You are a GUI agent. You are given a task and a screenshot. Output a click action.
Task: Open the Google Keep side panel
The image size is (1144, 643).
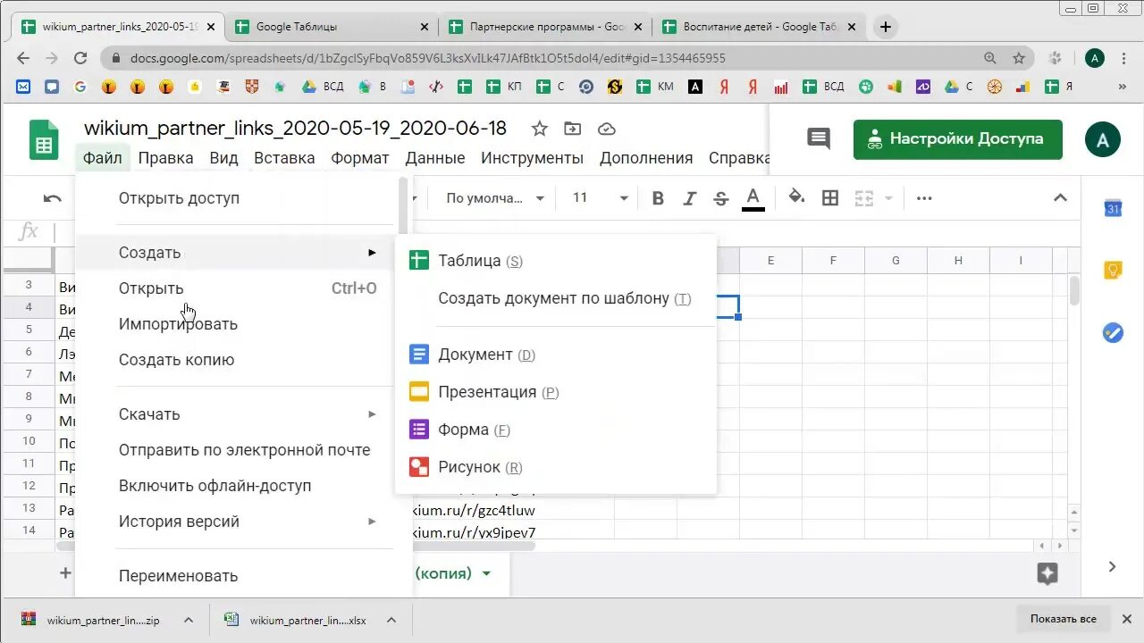coord(1113,271)
